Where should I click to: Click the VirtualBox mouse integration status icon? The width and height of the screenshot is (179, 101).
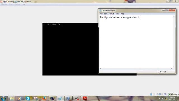click(x=169, y=94)
